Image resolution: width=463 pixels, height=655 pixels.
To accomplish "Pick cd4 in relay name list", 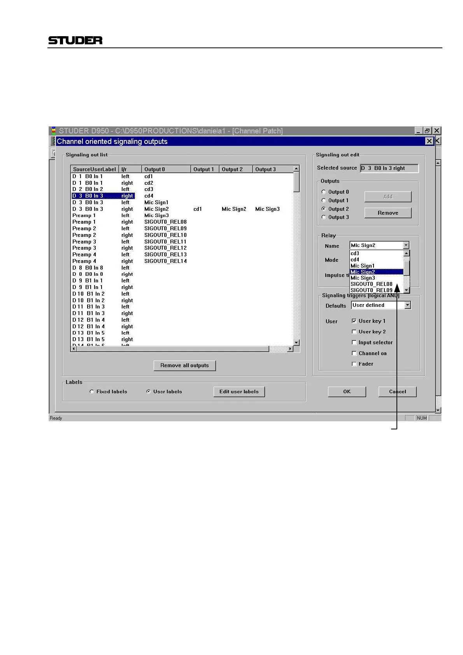I will (x=377, y=259).
